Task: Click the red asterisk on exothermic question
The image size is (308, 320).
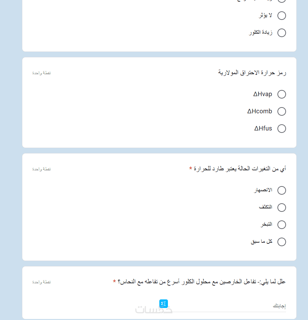Action: coord(191,169)
